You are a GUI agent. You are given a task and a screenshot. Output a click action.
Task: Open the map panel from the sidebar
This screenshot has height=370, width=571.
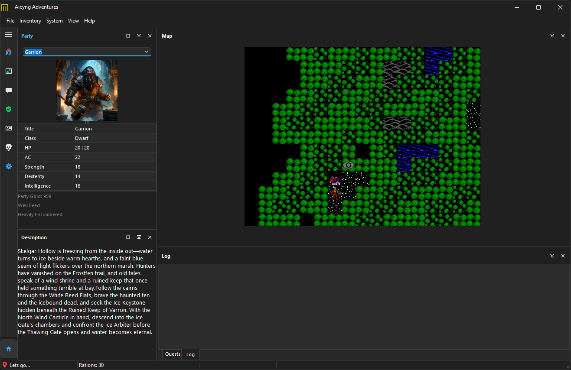pyautogui.click(x=9, y=52)
